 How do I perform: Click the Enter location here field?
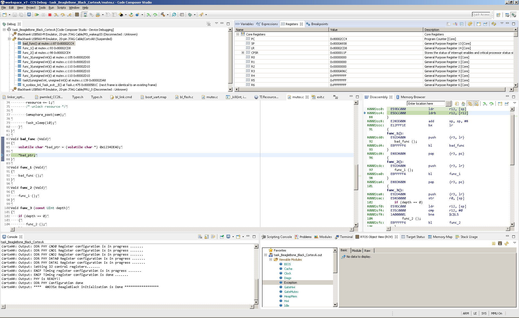[x=425, y=104]
